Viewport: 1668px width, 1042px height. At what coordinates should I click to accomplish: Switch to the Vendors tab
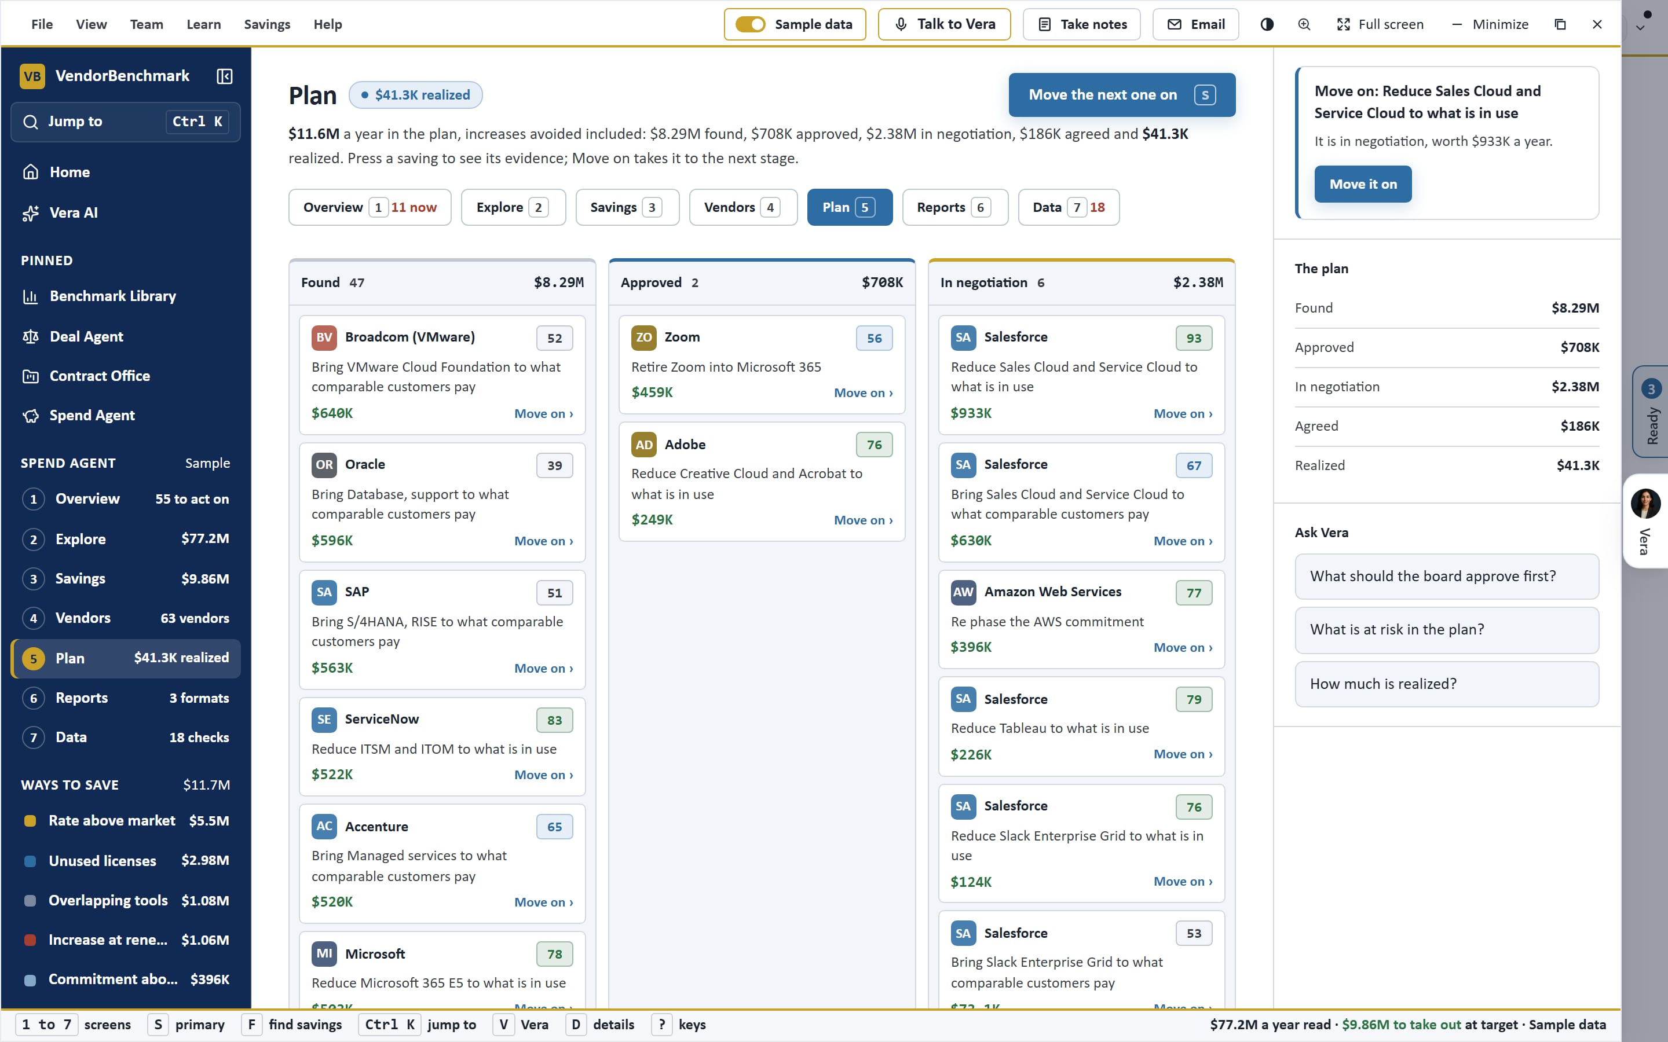click(x=743, y=207)
